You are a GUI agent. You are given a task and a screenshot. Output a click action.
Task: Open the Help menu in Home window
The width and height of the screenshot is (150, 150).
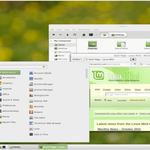point(96,30)
